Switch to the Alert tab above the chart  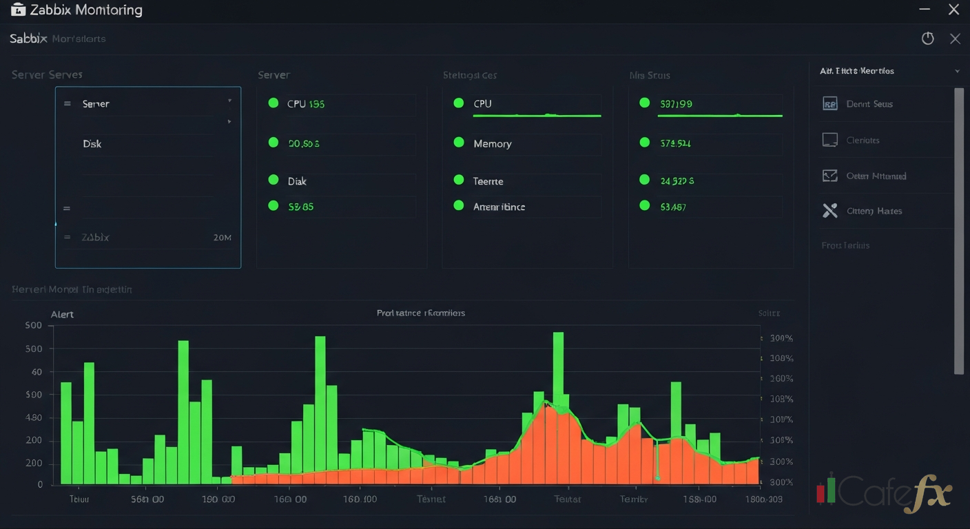coord(62,314)
